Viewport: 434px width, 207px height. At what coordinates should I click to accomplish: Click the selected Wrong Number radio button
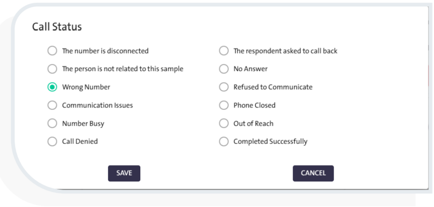pos(52,87)
